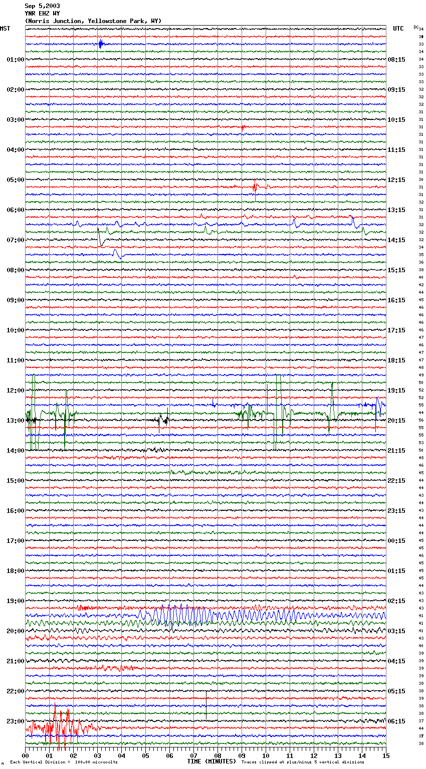The width and height of the screenshot is (426, 769).
Task: Click the '03:15' UTC time label
Action: [x=396, y=631]
